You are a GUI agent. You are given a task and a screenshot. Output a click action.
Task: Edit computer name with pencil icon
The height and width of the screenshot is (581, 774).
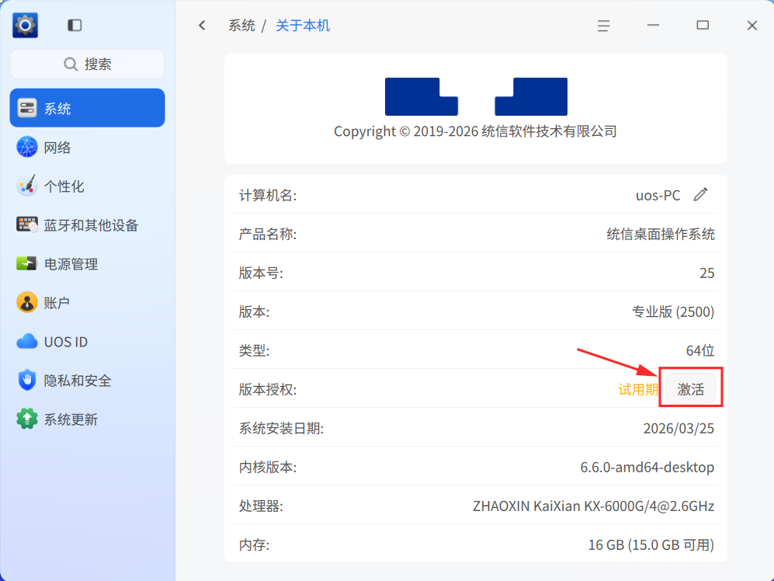pos(700,195)
